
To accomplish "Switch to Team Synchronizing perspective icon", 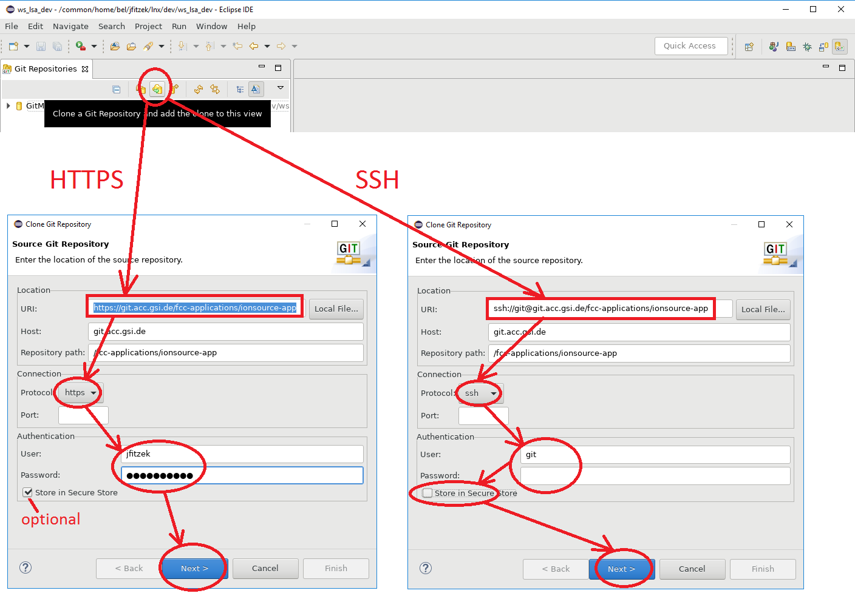I will 823,47.
